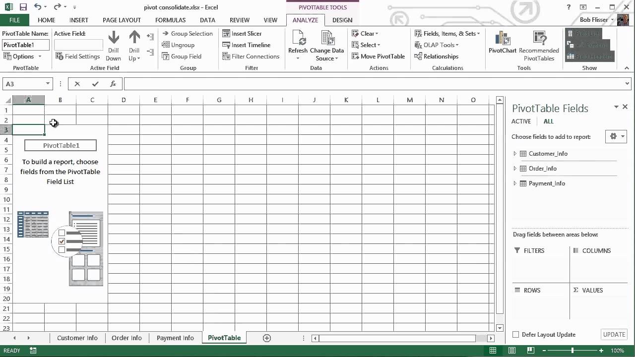This screenshot has height=357, width=635.
Task: Expand the Customer_Info table fields
Action: (515, 154)
